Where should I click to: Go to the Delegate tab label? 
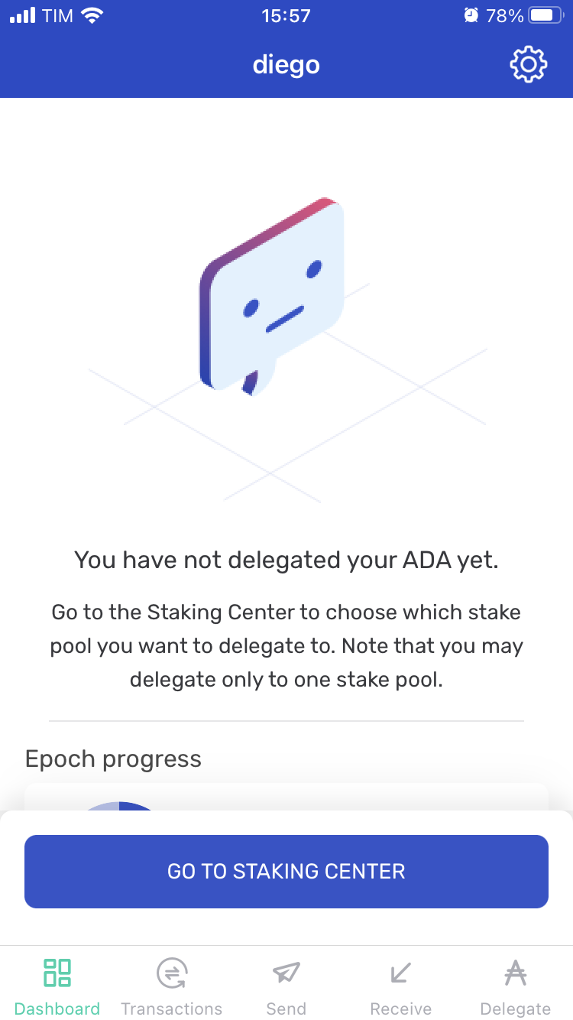tap(516, 1009)
